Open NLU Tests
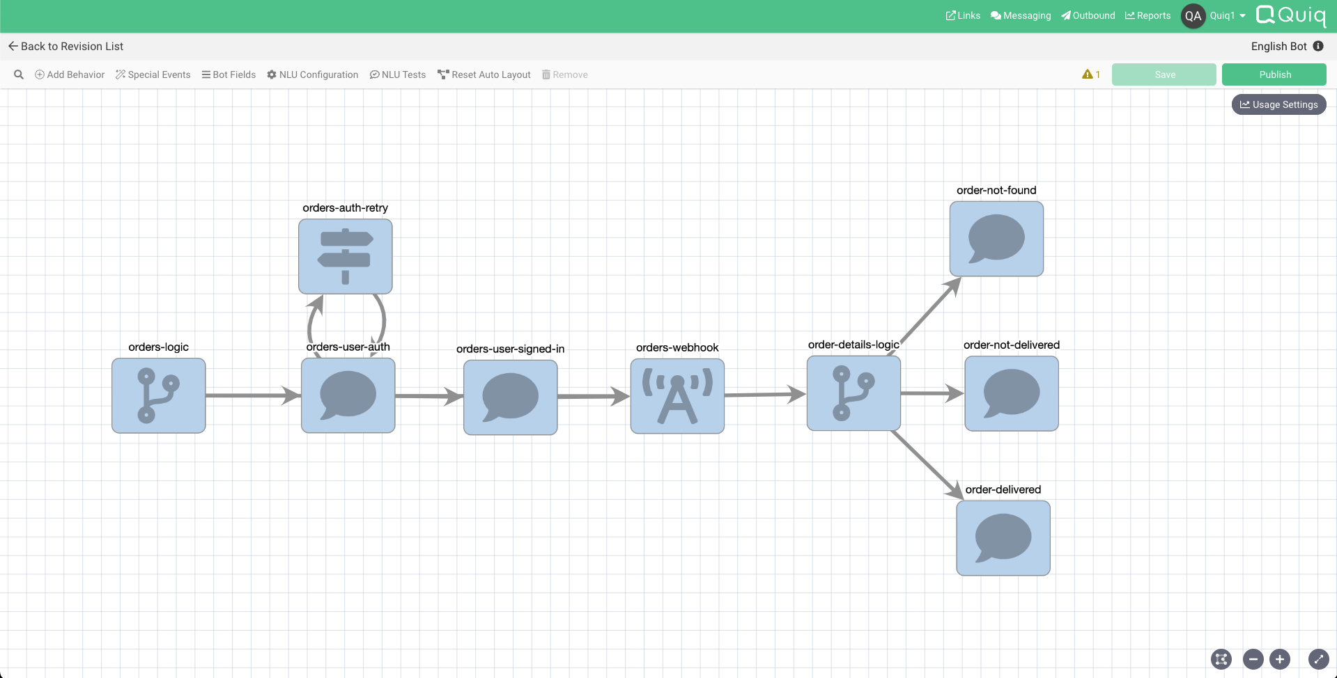Image resolution: width=1337 pixels, height=678 pixels. (x=398, y=74)
